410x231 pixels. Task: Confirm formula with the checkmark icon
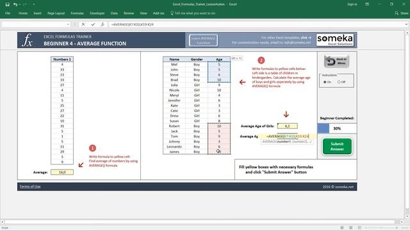(93, 24)
